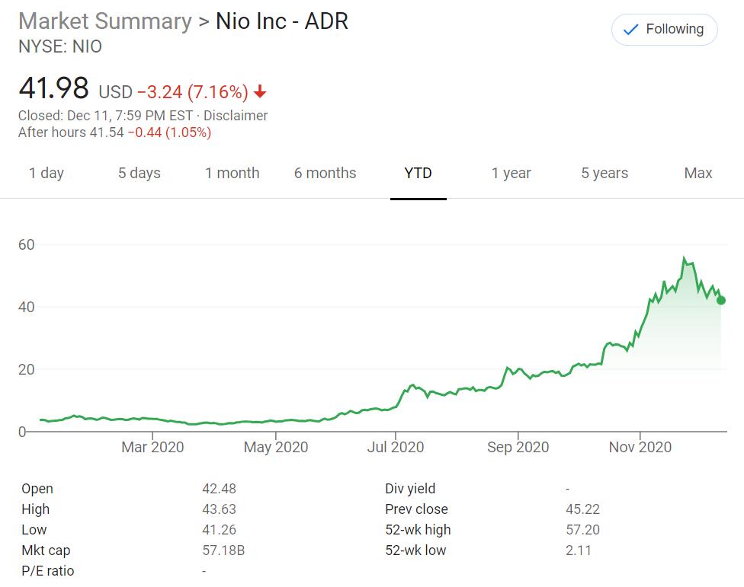Select the 1 day tab

pyautogui.click(x=46, y=173)
